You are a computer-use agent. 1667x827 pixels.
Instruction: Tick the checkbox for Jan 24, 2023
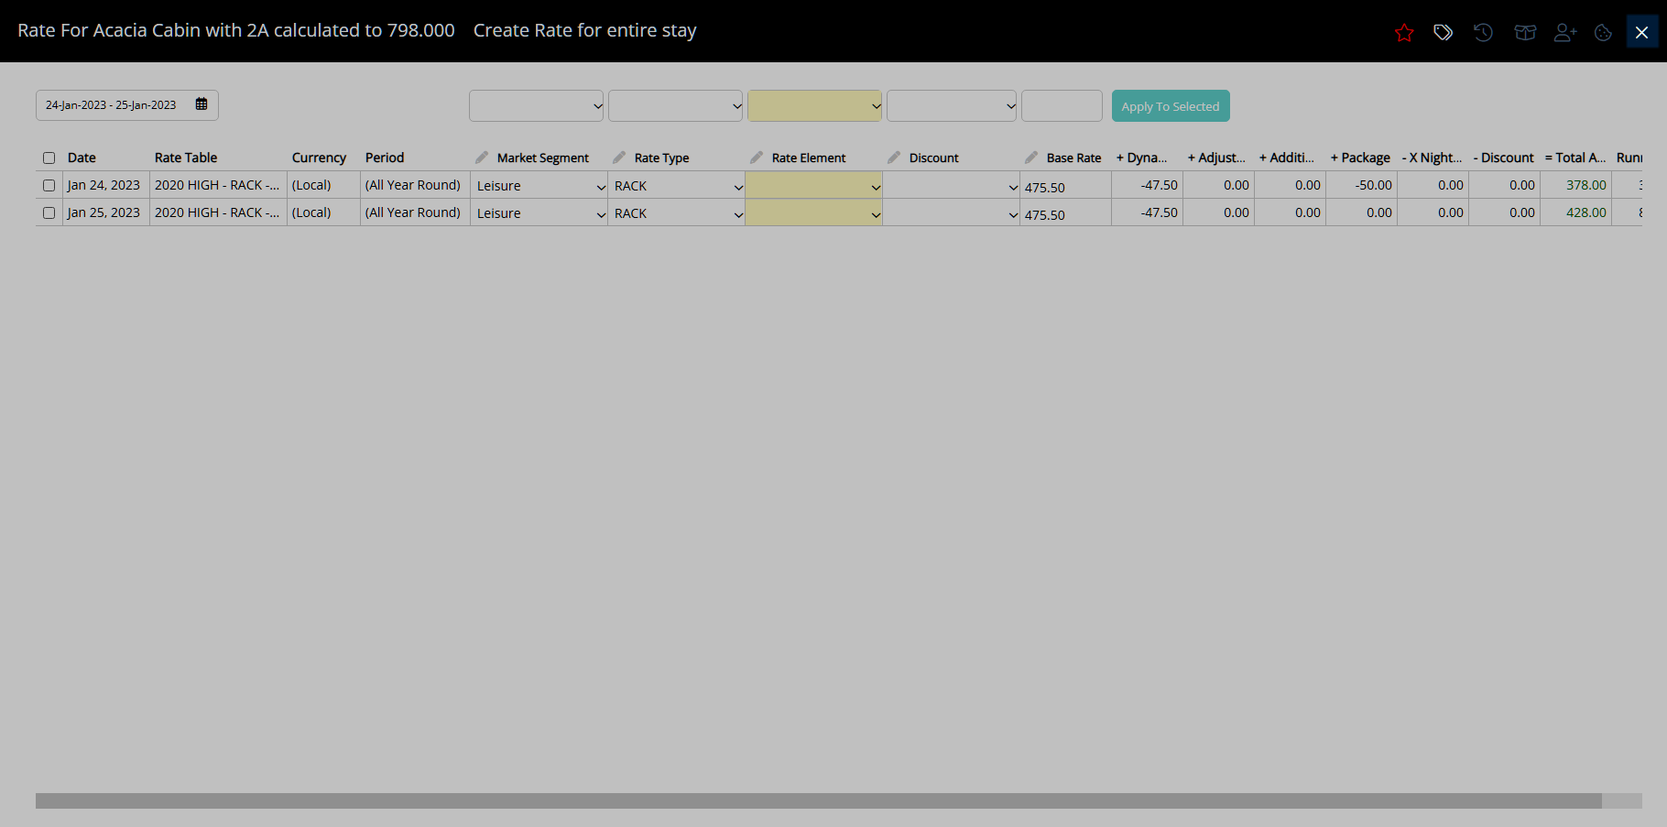(49, 185)
